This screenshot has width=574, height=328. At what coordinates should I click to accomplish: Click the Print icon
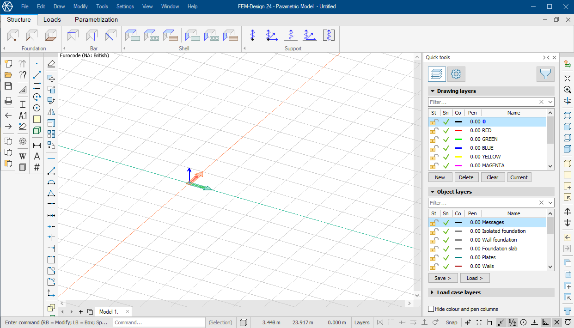(8, 101)
